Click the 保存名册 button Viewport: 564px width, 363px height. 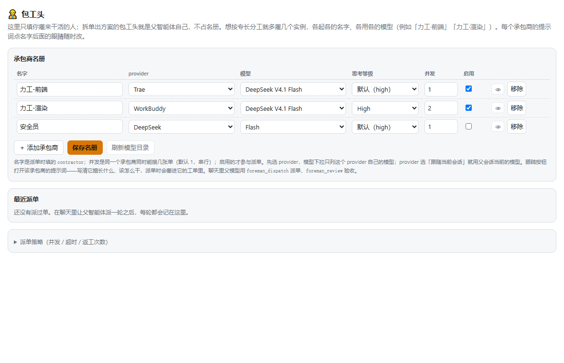coord(85,148)
